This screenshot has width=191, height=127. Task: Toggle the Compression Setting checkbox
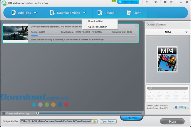(x=4, y=113)
